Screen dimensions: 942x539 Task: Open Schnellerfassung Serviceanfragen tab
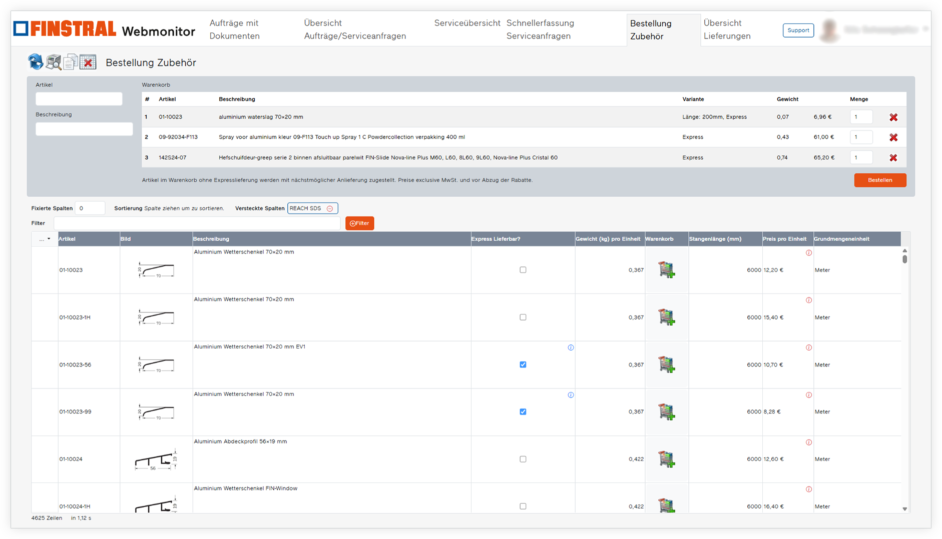[540, 29]
